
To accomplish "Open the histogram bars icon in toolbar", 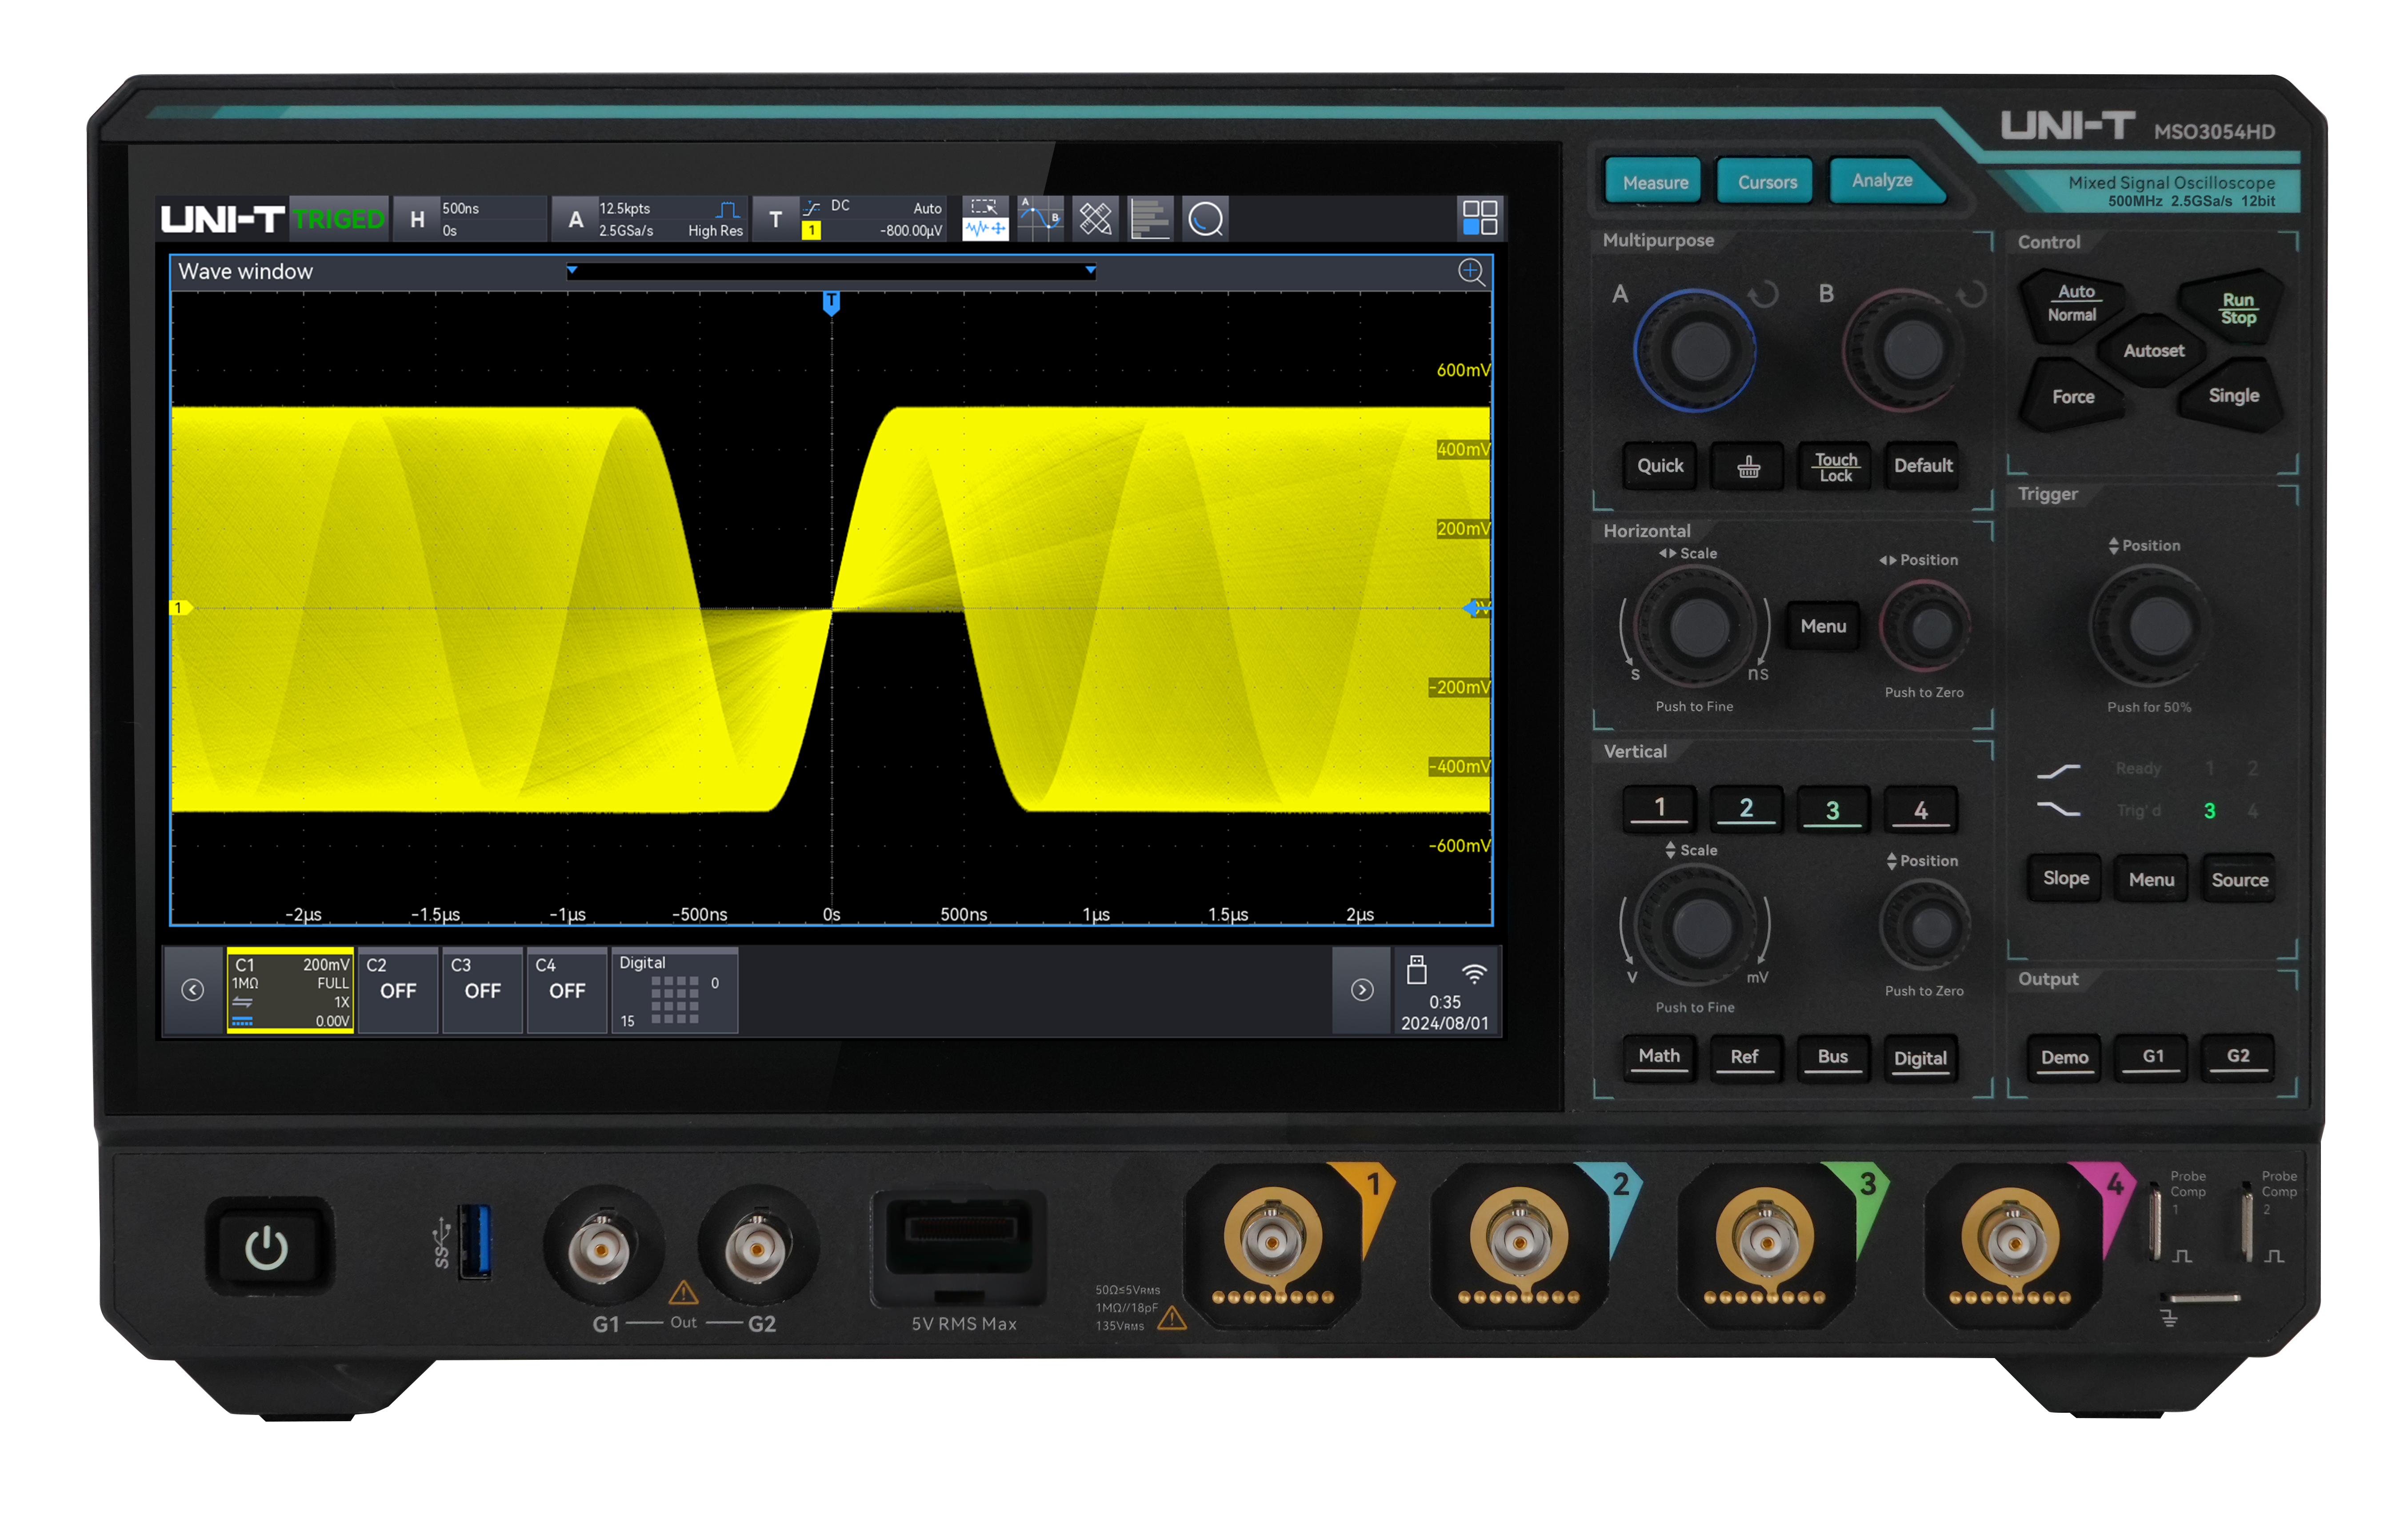I will [1150, 218].
